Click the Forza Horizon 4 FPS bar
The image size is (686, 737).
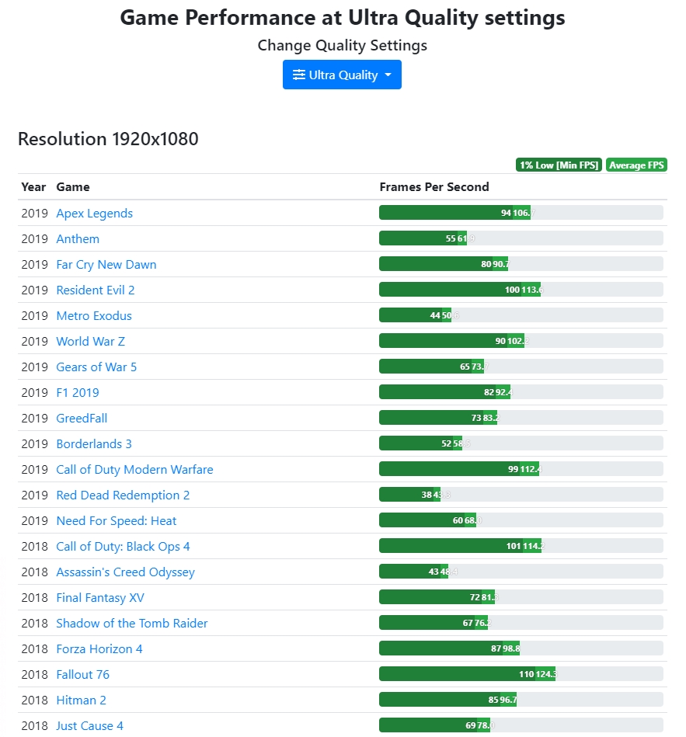coord(521,648)
